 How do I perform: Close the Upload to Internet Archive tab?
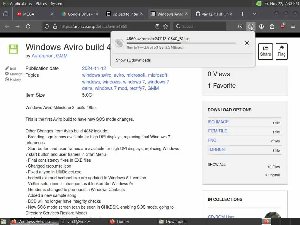click(x=142, y=14)
